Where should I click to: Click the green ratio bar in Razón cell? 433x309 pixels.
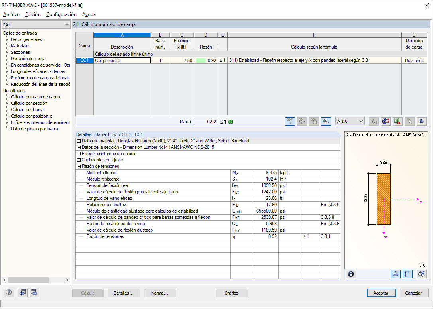201,61
